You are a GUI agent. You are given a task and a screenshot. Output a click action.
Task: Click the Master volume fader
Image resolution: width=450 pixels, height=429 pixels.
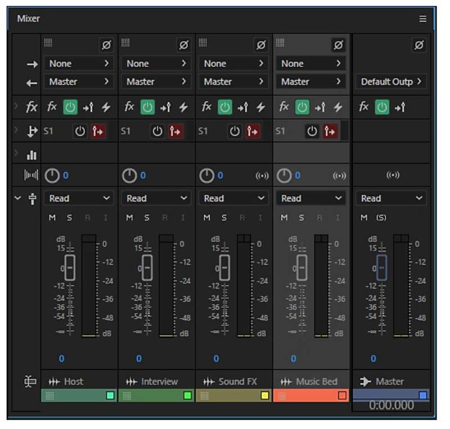(x=381, y=268)
